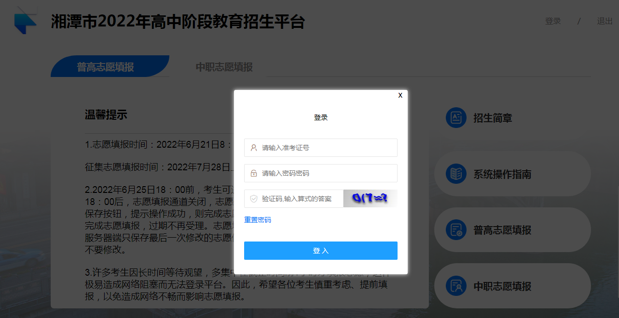Click the blue 登入 button
Screen dimensions: 619x318
click(x=321, y=251)
